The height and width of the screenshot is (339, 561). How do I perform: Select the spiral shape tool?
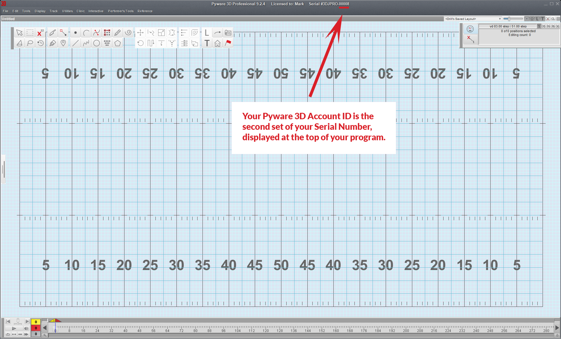click(x=128, y=32)
